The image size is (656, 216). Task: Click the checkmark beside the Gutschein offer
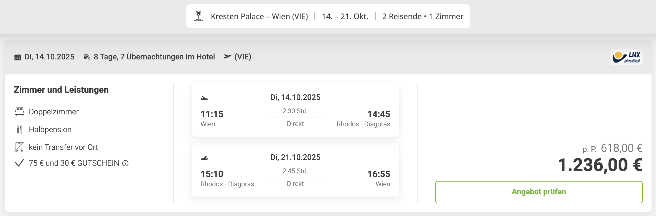[19, 163]
